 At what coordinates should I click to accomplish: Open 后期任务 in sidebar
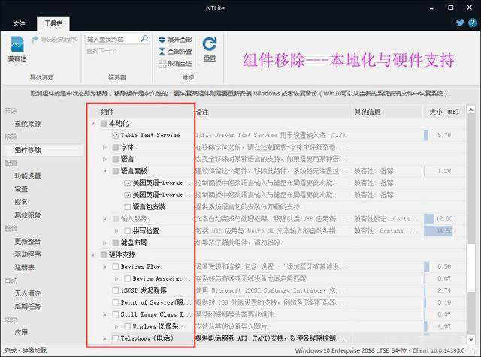[x=28, y=306]
